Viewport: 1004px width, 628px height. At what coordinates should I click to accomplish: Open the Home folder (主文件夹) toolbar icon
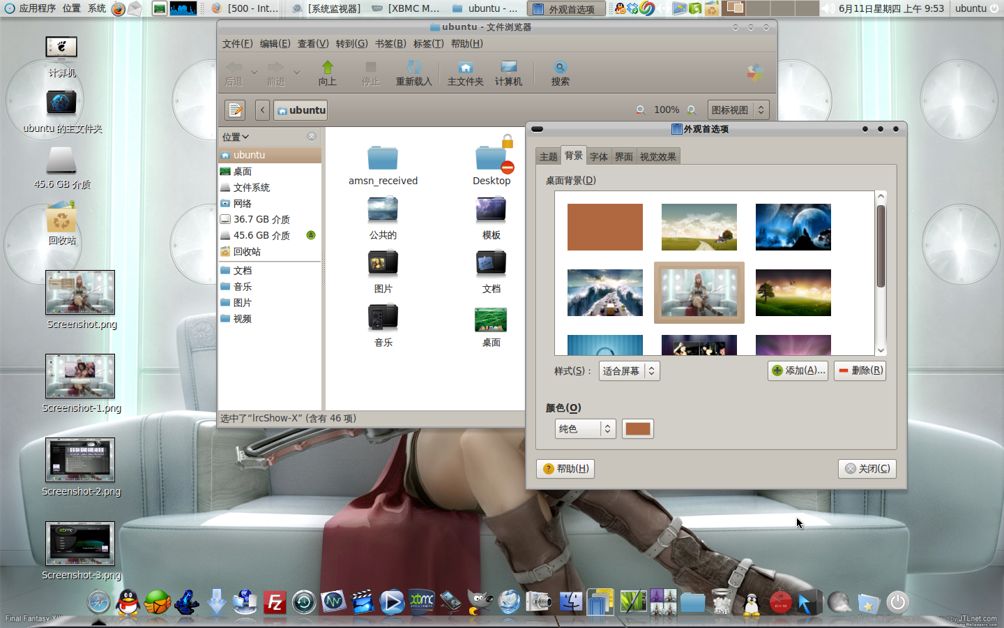[x=465, y=73]
